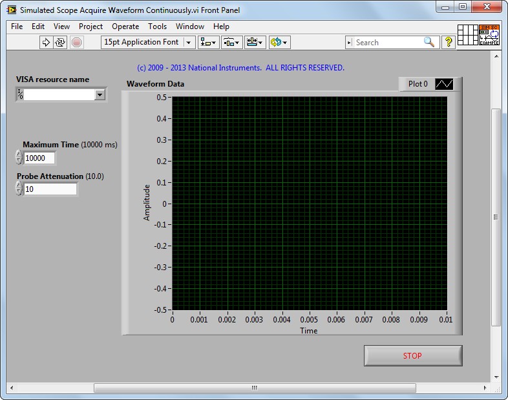Click the Probe Attenuation value field
This screenshot has height=400, width=508.
[x=50, y=189]
